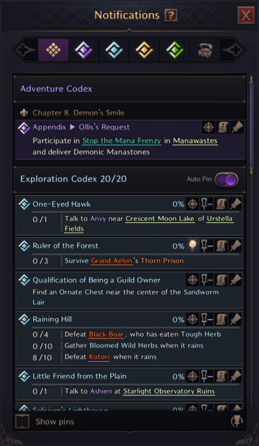Image resolution: width=259 pixels, height=446 pixels.
Task: Open the Crescent Moon Lake location link
Action: 160,218
